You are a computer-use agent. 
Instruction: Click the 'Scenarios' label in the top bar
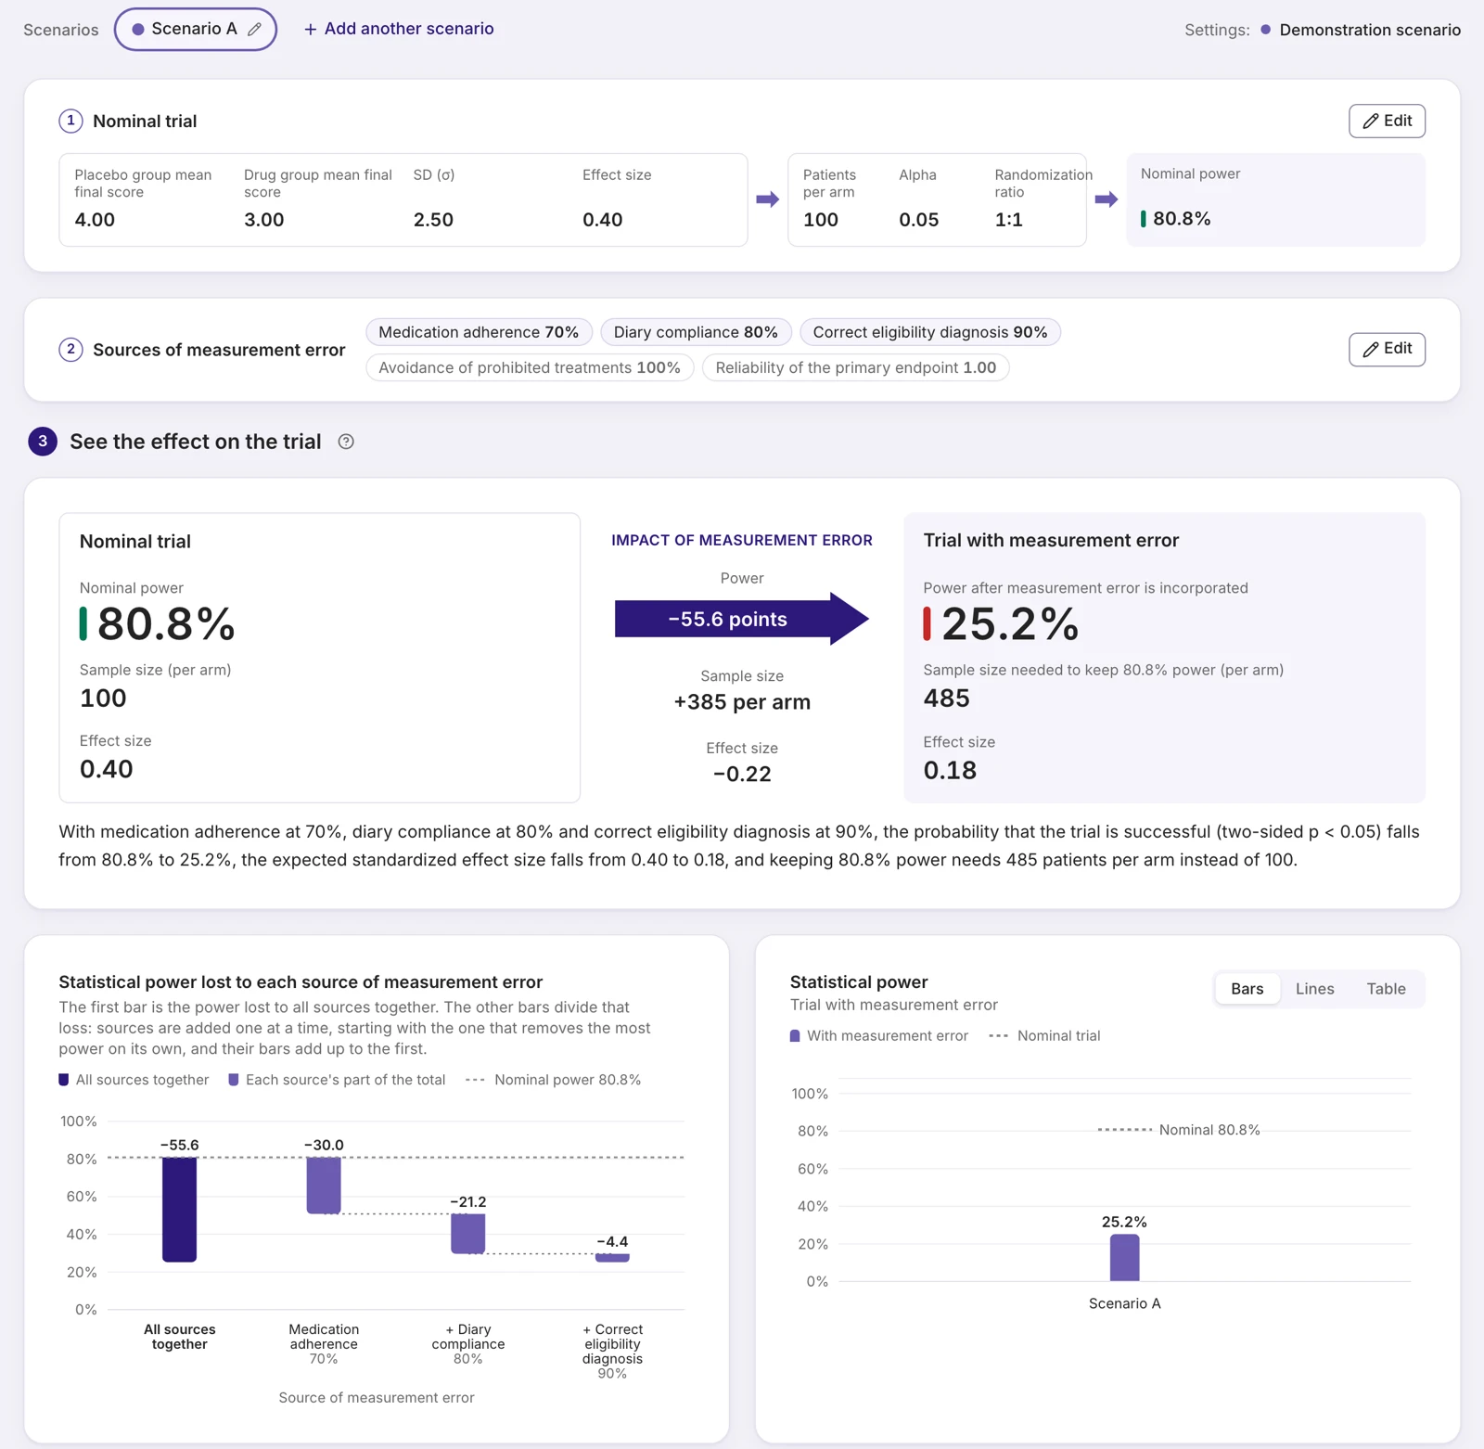tap(61, 30)
